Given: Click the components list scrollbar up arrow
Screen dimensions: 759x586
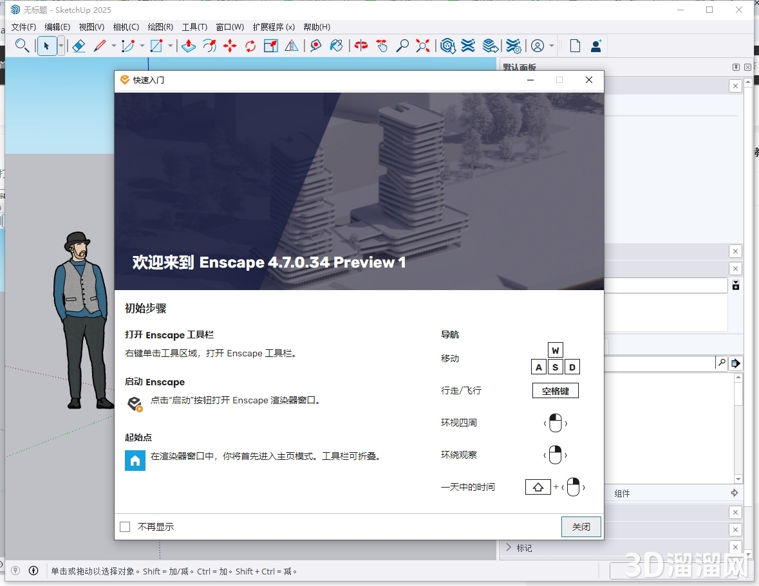Looking at the screenshot, I should pyautogui.click(x=738, y=377).
